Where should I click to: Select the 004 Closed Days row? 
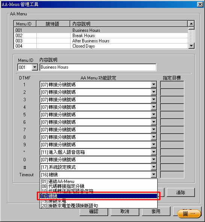pyautogui.click(x=101, y=46)
